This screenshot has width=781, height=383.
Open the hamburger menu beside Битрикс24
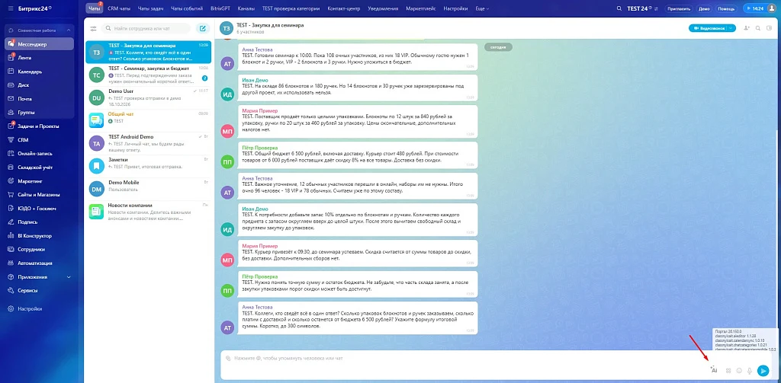11,8
